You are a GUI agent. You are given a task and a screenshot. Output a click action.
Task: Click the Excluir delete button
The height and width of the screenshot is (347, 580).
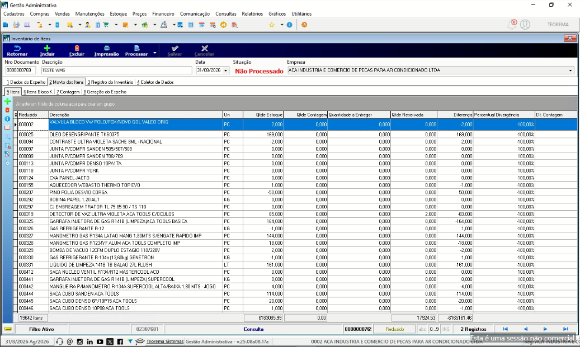coord(77,51)
